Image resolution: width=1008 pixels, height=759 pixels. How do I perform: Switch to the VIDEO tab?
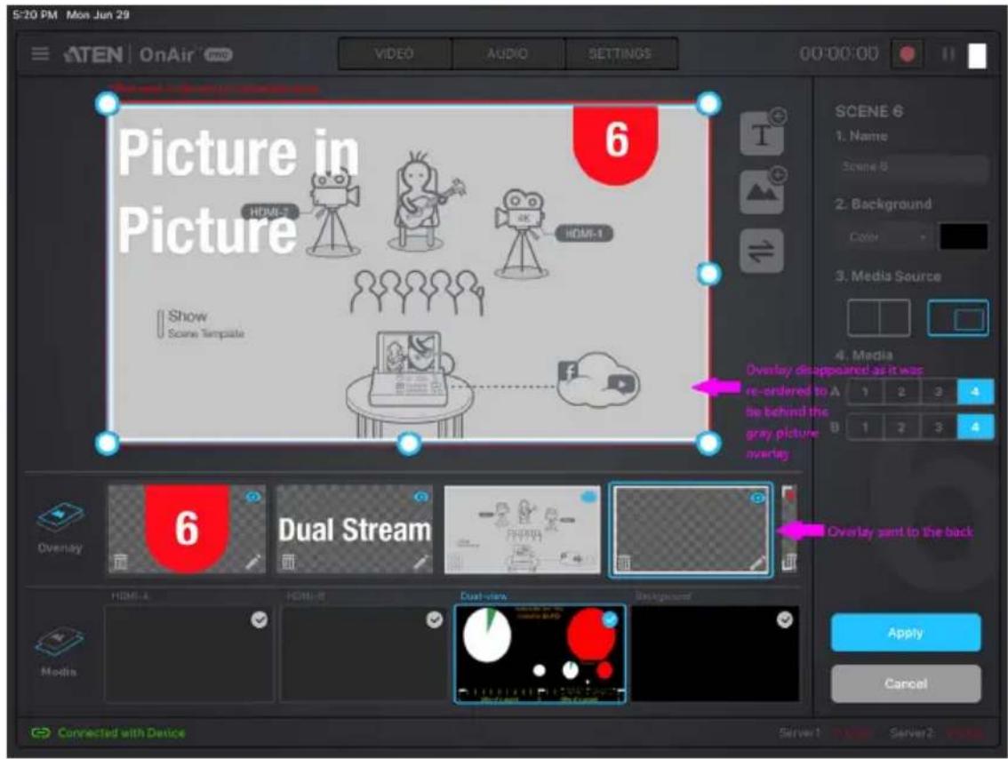(x=395, y=54)
